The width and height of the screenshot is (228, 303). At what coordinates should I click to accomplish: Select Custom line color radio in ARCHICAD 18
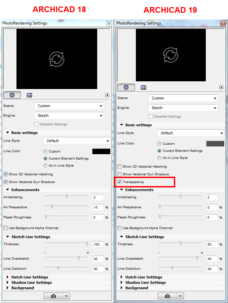(45, 151)
